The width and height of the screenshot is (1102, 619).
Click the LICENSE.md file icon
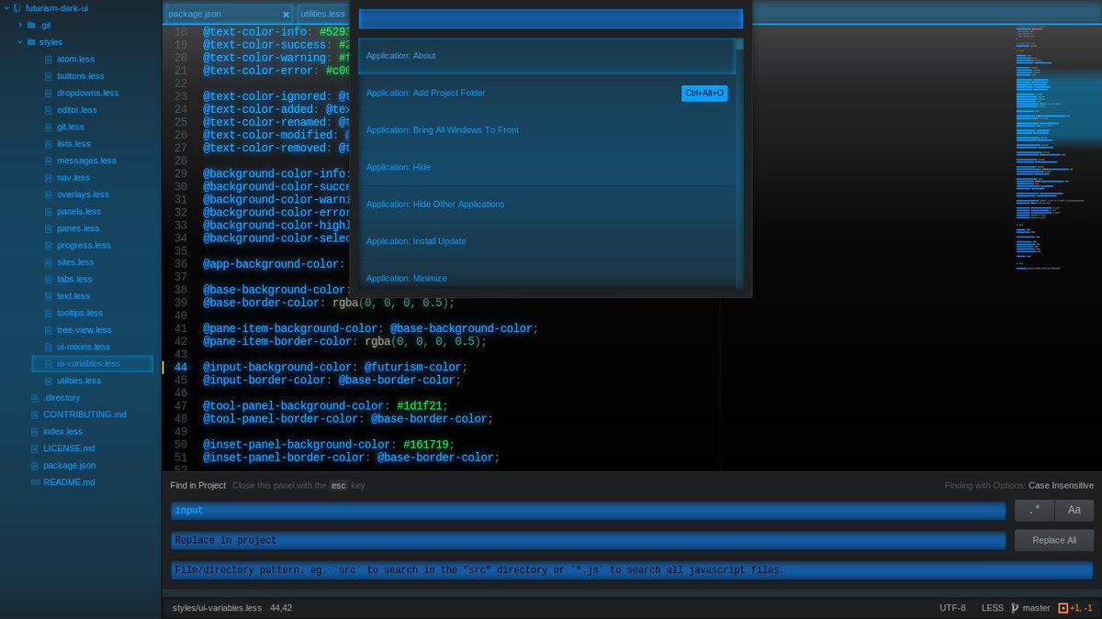(x=36, y=448)
